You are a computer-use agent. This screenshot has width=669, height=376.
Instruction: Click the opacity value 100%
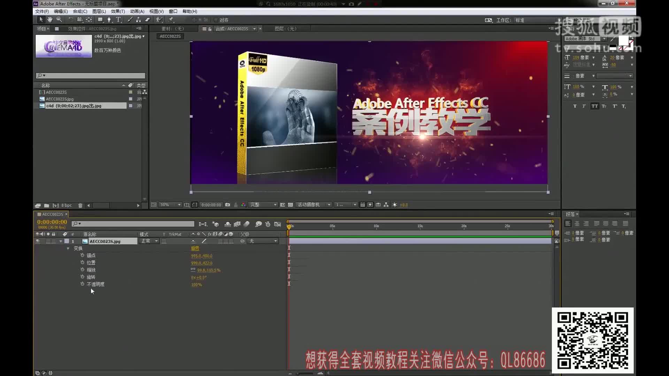tap(196, 284)
